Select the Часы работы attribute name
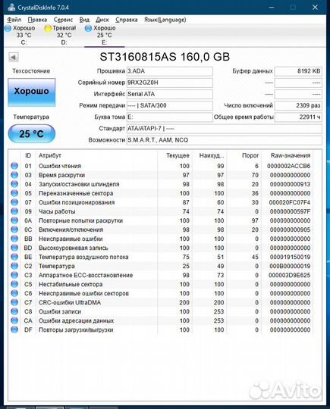 tap(57, 211)
